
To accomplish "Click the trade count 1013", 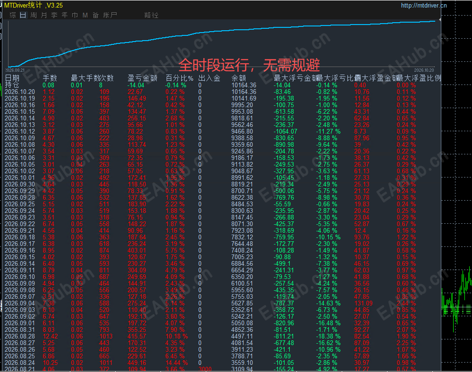I will point(106,336).
